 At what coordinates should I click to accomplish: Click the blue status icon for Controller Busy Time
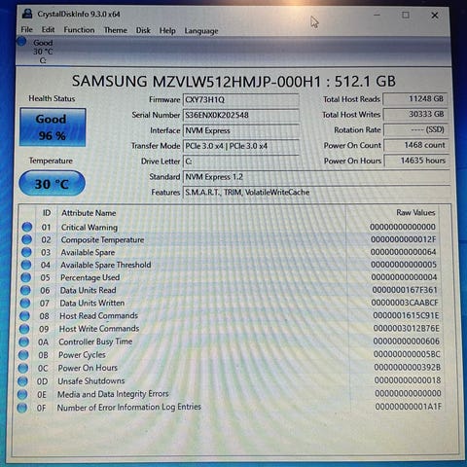(24, 341)
